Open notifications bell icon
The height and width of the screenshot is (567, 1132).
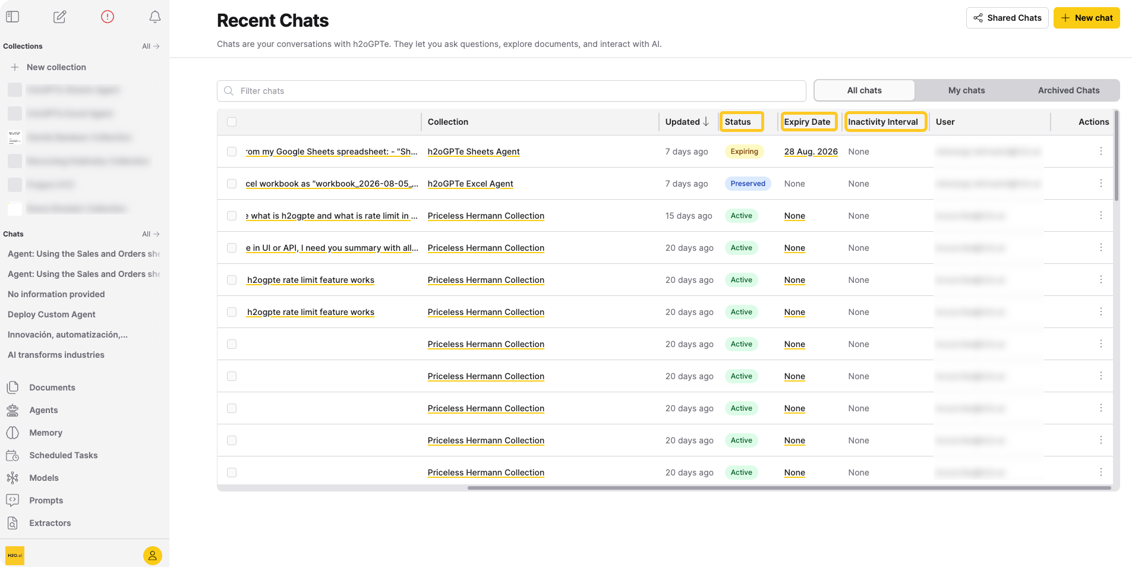(155, 17)
